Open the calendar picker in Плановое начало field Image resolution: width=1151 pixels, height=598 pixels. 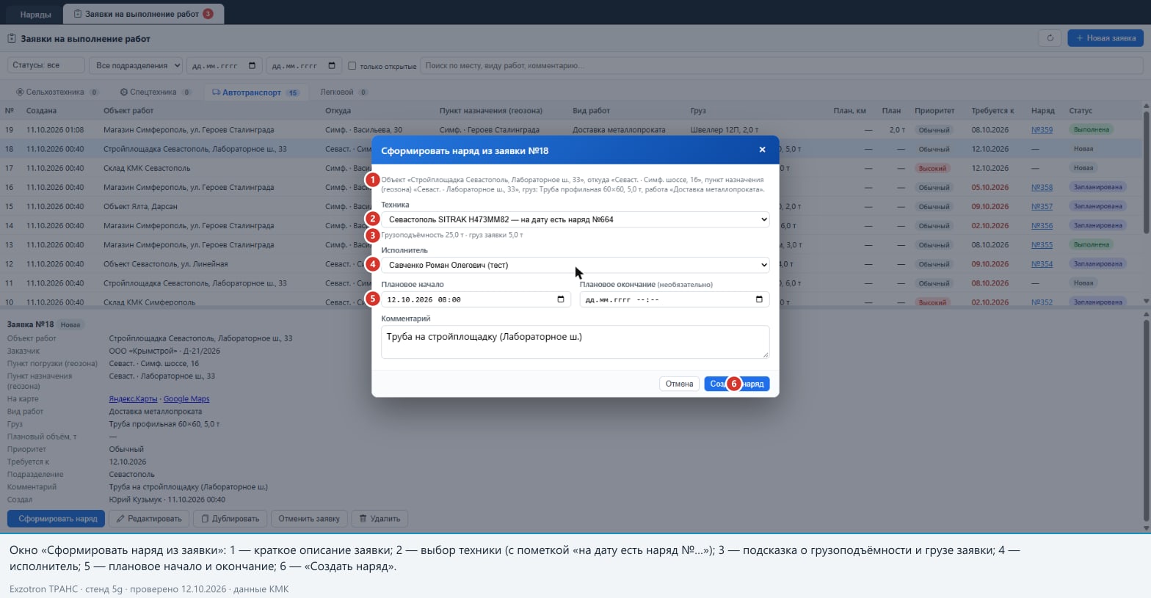561,299
